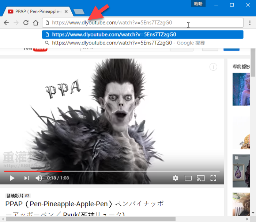Image resolution: width=256 pixels, height=222 pixels.
Task: Cast video to TV icon
Action: coord(200,178)
